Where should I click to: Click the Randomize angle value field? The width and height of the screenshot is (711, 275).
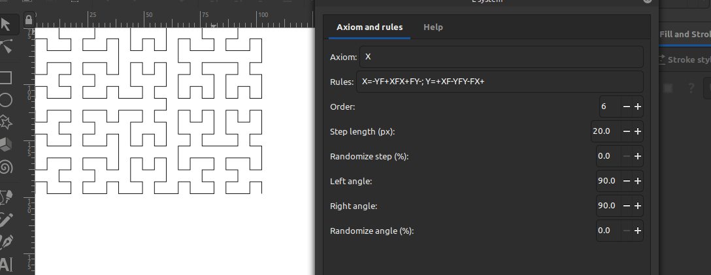click(608, 231)
